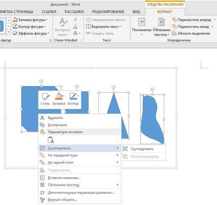Choose Вырезать from context menu
The image size is (217, 205).
pos(80,118)
